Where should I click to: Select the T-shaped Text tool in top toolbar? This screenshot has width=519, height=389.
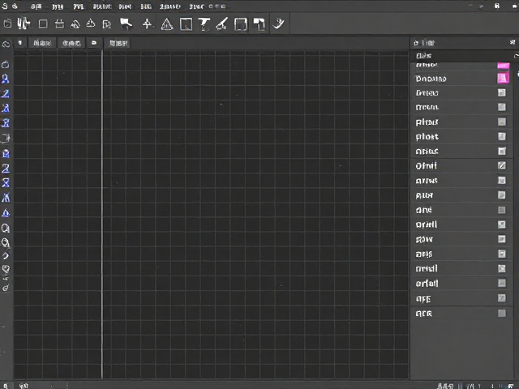tap(204, 24)
